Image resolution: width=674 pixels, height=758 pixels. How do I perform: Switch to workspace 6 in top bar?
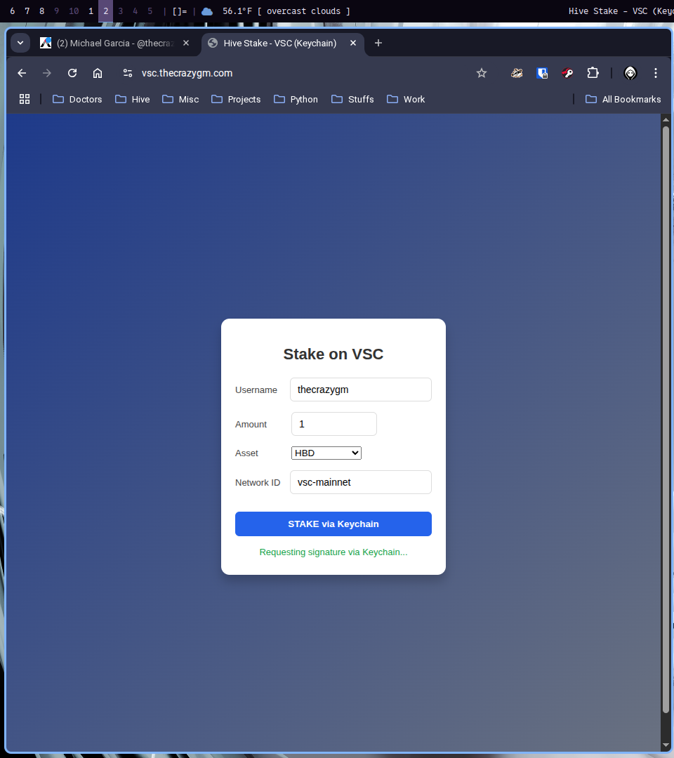pyautogui.click(x=13, y=11)
